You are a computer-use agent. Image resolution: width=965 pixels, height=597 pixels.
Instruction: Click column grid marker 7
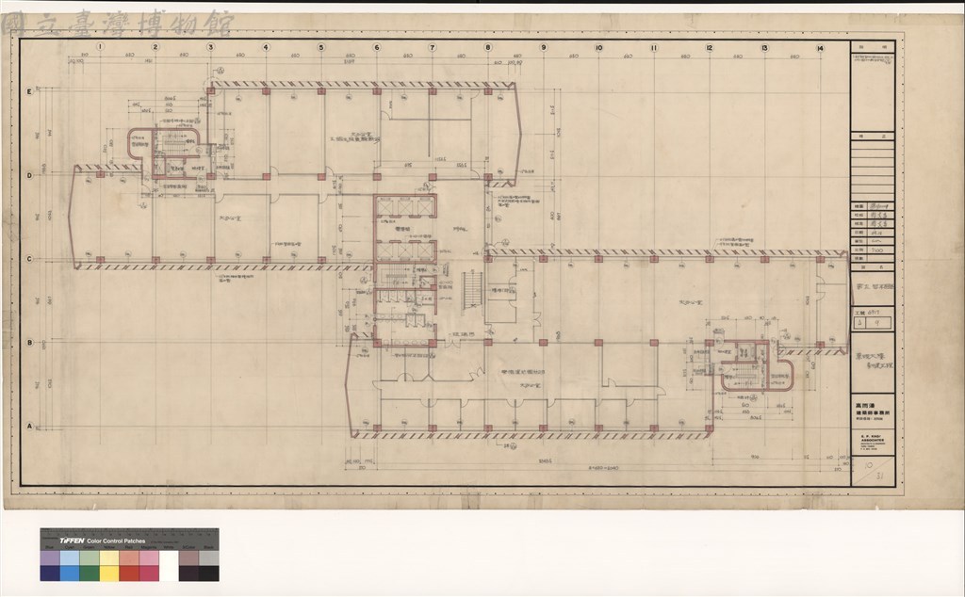point(432,47)
